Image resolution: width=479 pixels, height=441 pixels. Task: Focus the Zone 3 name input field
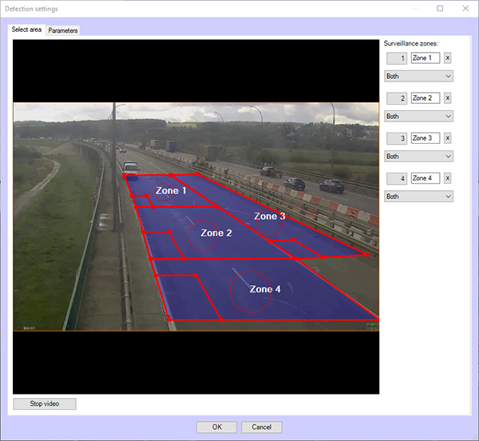click(425, 138)
